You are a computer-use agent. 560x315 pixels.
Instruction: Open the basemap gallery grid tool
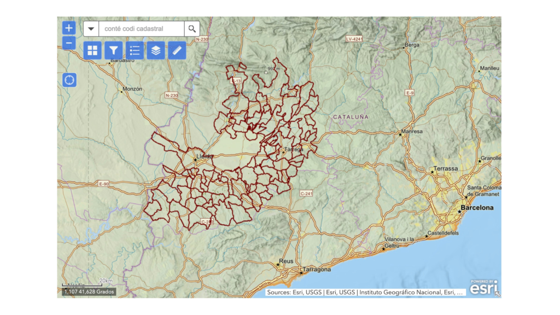click(92, 50)
